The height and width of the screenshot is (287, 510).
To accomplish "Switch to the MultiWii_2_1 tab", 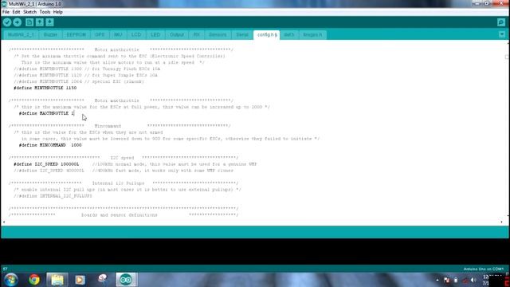I will [21, 35].
